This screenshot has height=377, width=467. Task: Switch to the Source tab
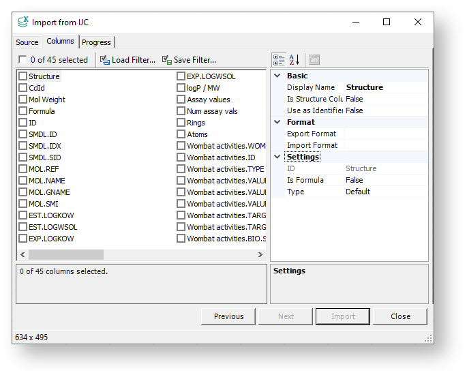tap(27, 42)
